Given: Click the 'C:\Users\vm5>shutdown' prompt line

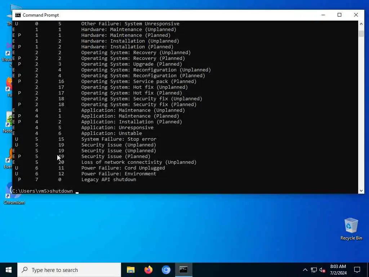Looking at the screenshot, I should point(43,191).
